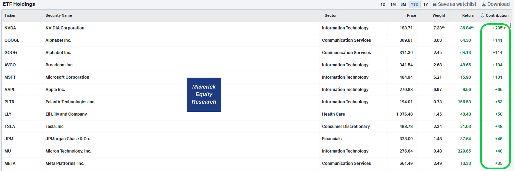
Task: Click the GOOG ticker cell
Action: coord(11,53)
